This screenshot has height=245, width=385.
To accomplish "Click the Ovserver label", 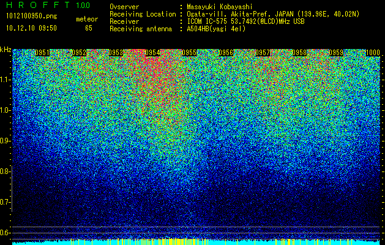I will pos(124,7).
